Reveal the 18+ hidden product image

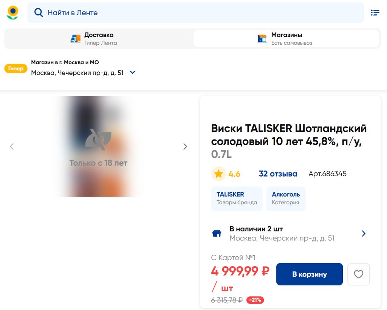[98, 146]
